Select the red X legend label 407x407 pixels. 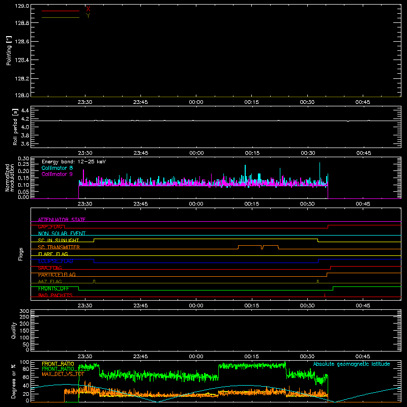(88, 9)
